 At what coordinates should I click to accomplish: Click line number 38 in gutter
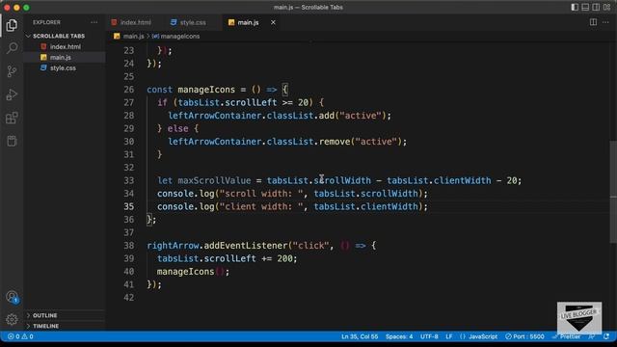point(128,246)
